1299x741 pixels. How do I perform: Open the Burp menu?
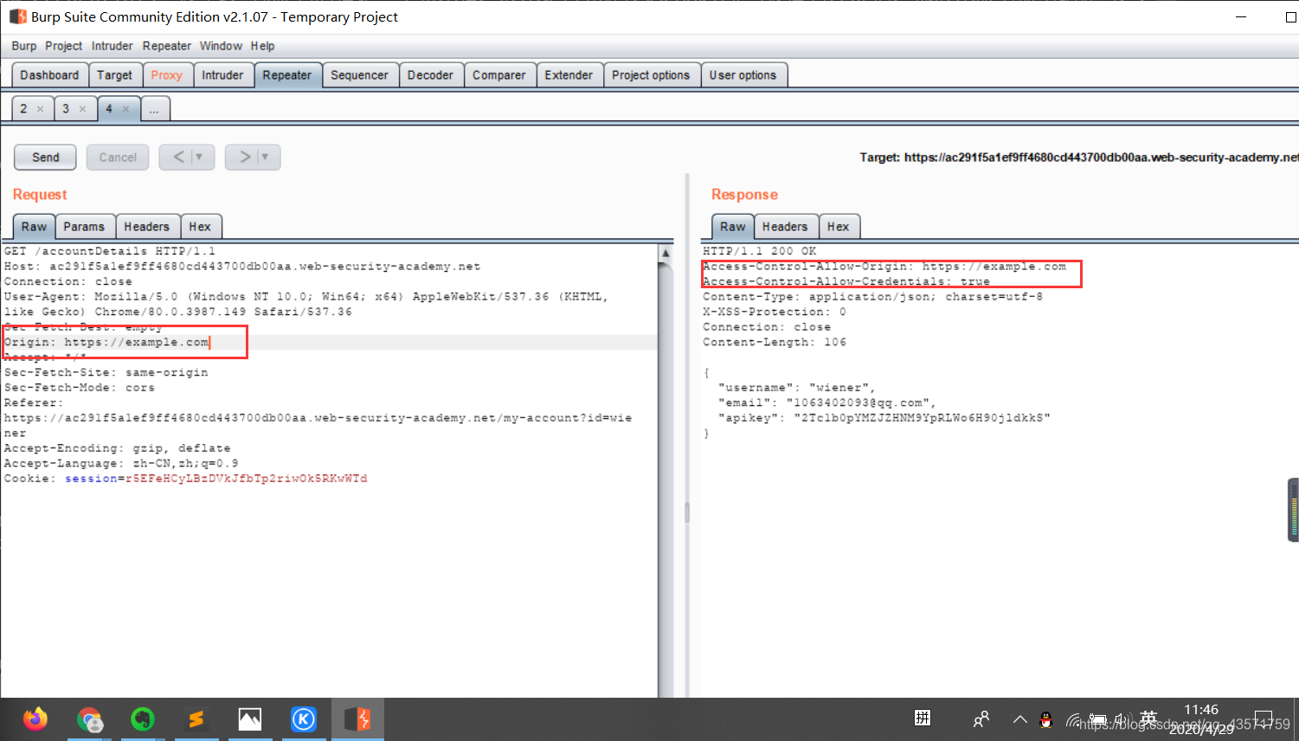[x=24, y=46]
